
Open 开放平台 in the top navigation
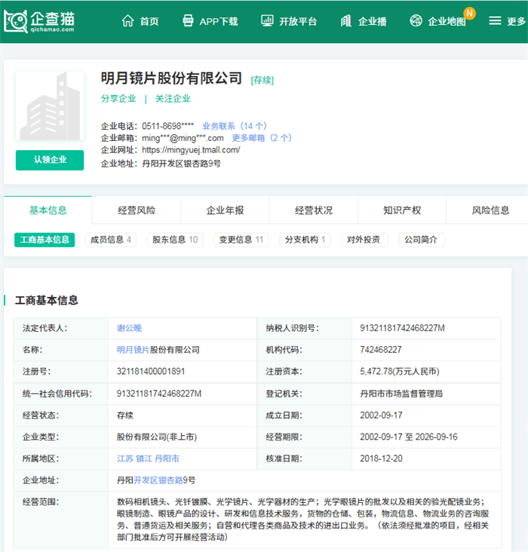click(x=298, y=21)
